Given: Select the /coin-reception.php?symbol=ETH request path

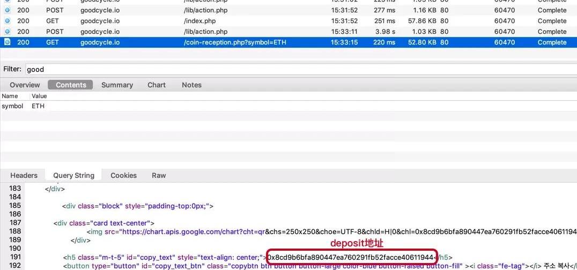Looking at the screenshot, I should coord(235,42).
